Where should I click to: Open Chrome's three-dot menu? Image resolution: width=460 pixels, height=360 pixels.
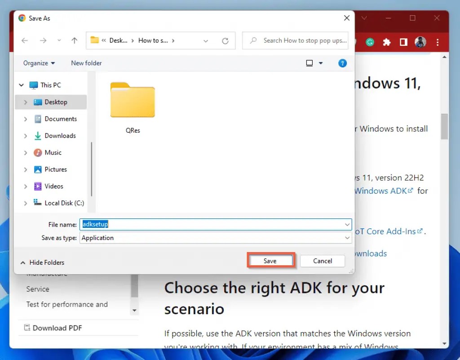(438, 42)
